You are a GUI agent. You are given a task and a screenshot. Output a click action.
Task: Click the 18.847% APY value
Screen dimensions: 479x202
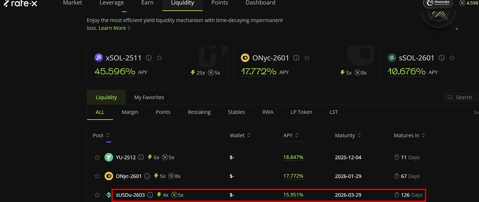[293, 157]
